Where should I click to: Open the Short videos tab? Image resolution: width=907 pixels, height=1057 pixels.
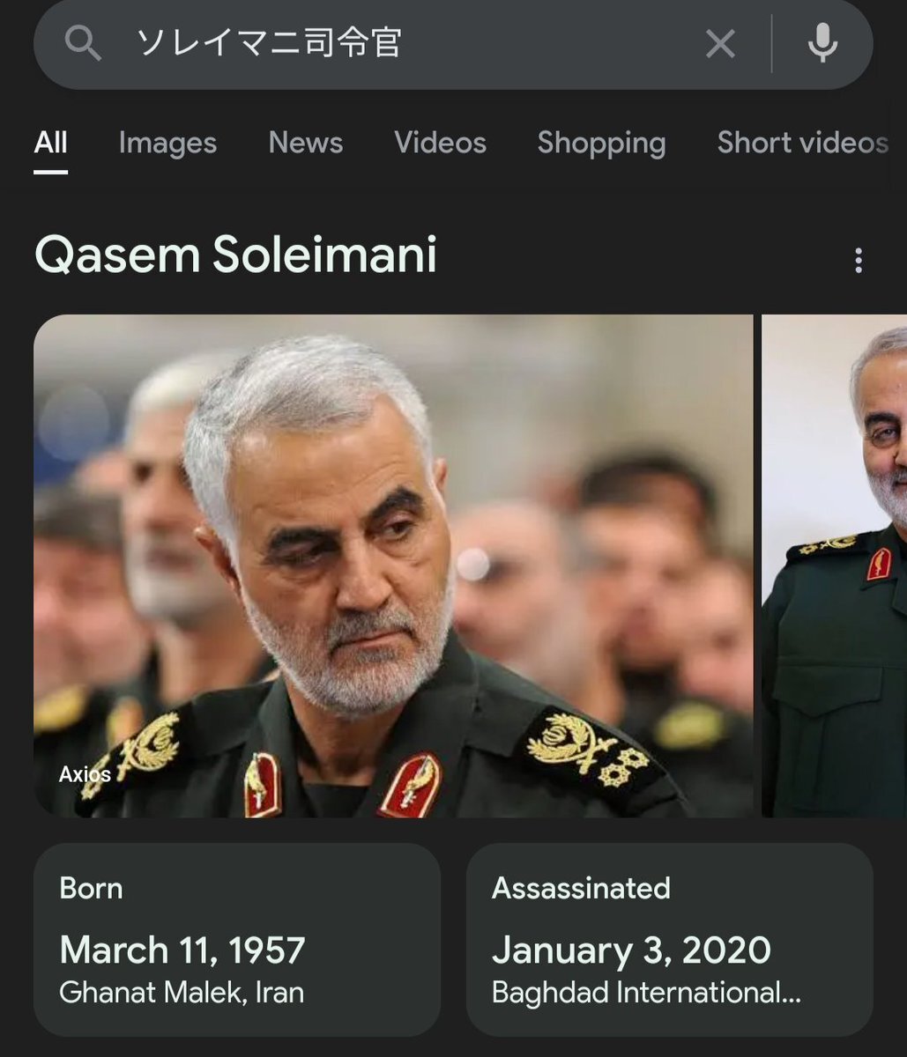coord(802,143)
